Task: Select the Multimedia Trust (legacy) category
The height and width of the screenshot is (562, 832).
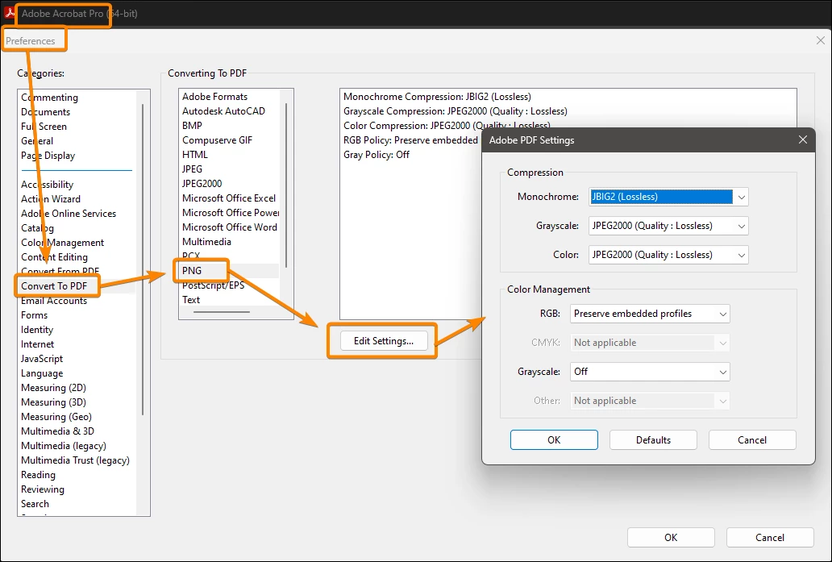Action: (x=75, y=460)
